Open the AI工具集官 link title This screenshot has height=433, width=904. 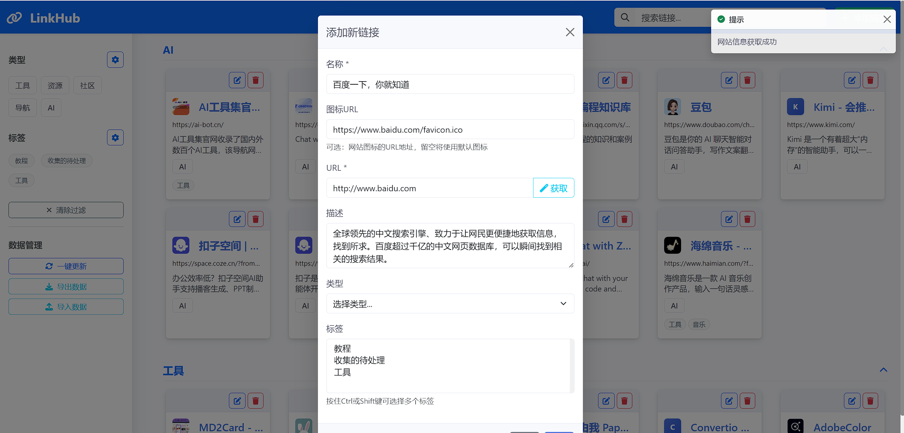point(229,107)
